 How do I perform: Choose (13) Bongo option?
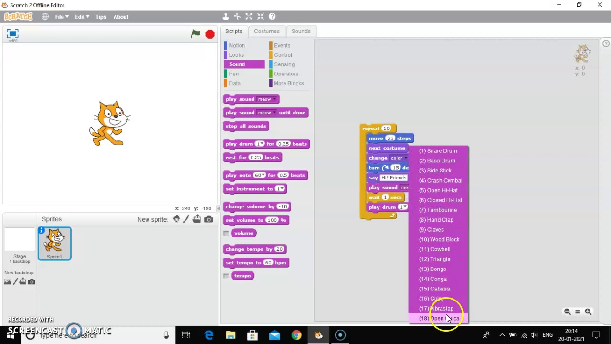[x=439, y=269]
